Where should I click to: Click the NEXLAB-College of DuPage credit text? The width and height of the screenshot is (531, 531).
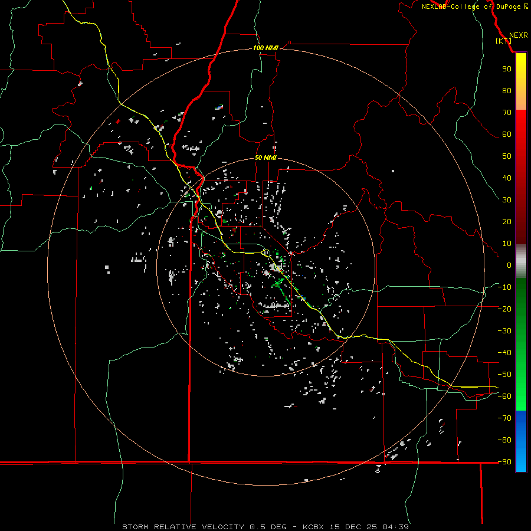click(x=471, y=6)
